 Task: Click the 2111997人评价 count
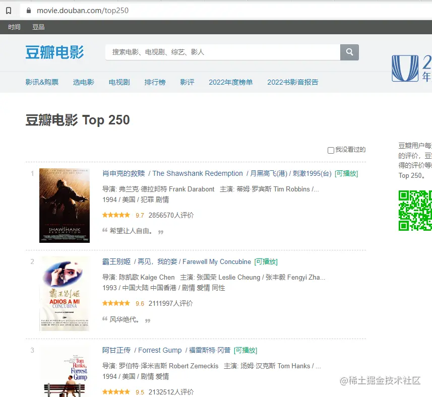point(170,303)
